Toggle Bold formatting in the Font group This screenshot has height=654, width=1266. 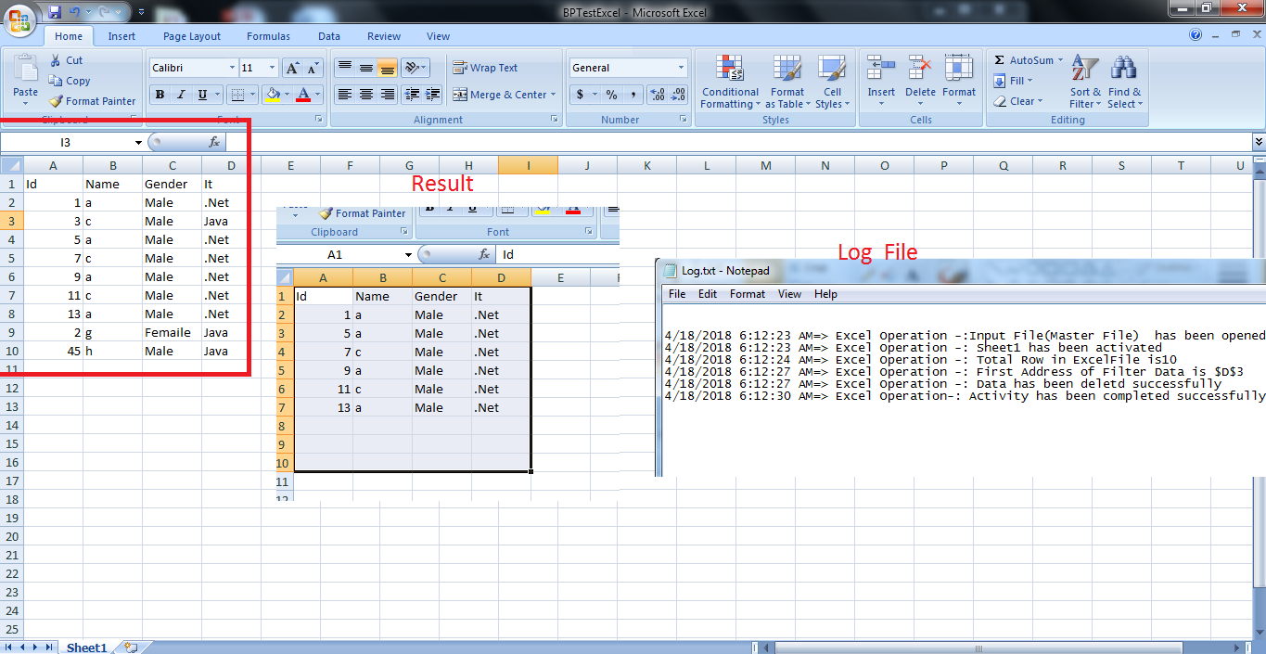tap(159, 95)
